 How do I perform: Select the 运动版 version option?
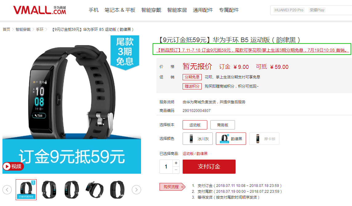[x=195, y=125]
